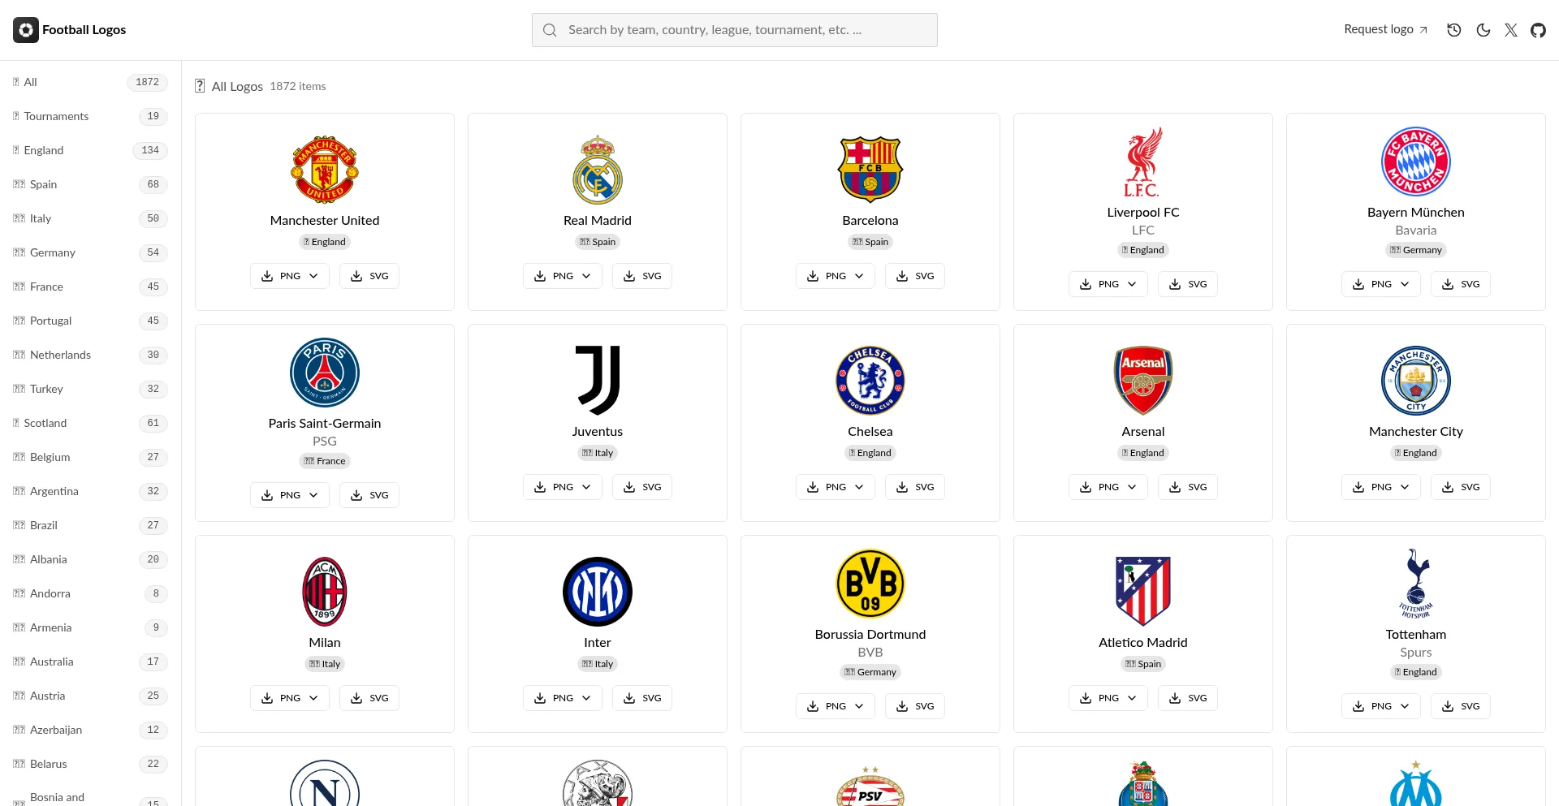The image size is (1559, 806).
Task: Click the Chelsea club crest
Action: pos(870,380)
